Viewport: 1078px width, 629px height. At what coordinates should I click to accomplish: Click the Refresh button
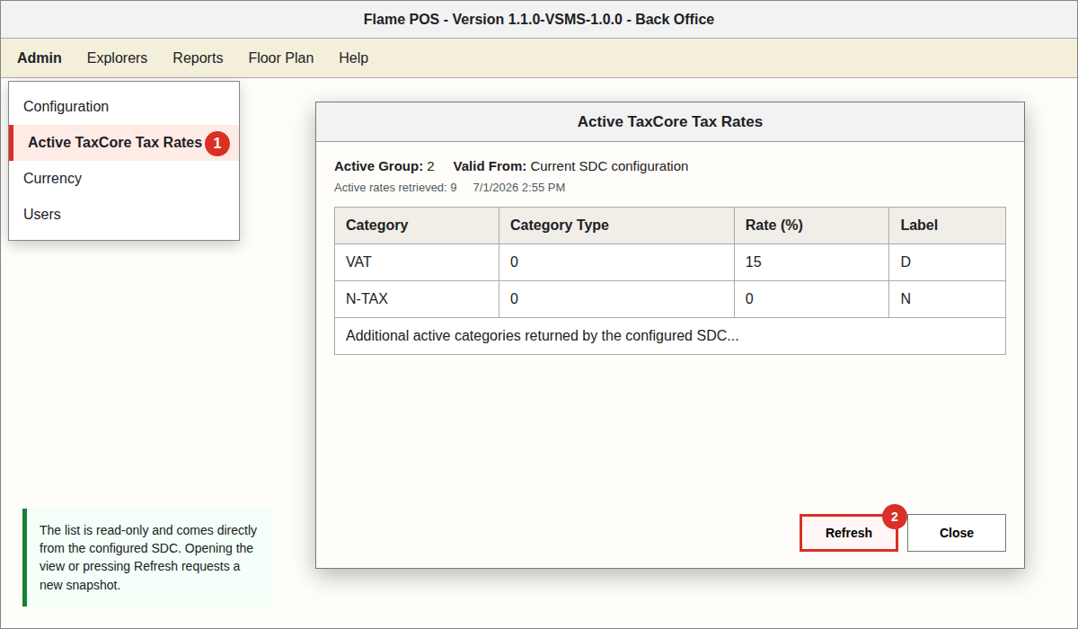849,533
